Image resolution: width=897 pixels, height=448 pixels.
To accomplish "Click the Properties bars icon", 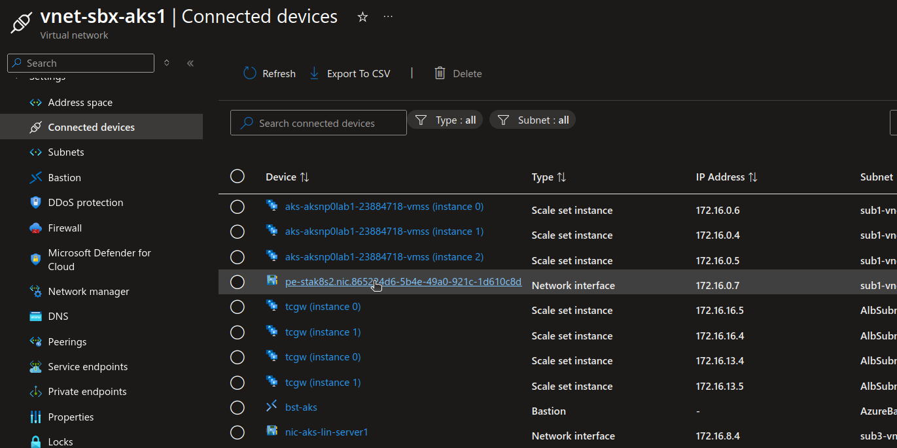I will (x=36, y=417).
